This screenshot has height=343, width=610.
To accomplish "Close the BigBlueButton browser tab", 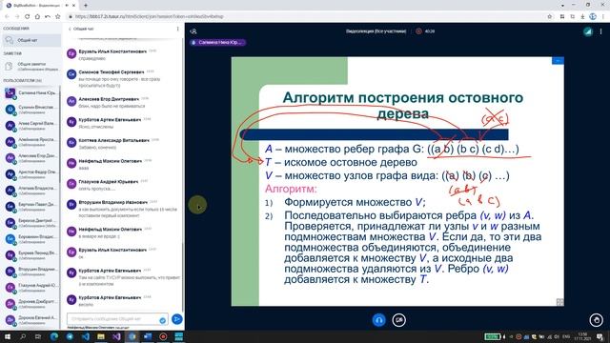I will click(74, 5).
